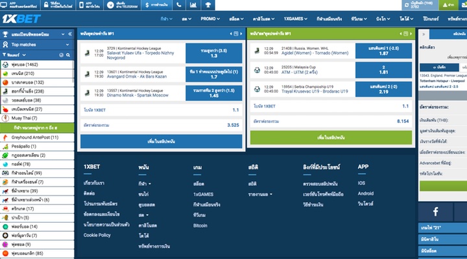This screenshot has width=467, height=259.
Task: Open the Live menu next to PROMO
Action: [186, 19]
